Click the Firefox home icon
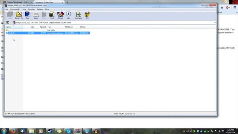Screen dimensions: 238x134 [x=222, y=7]
